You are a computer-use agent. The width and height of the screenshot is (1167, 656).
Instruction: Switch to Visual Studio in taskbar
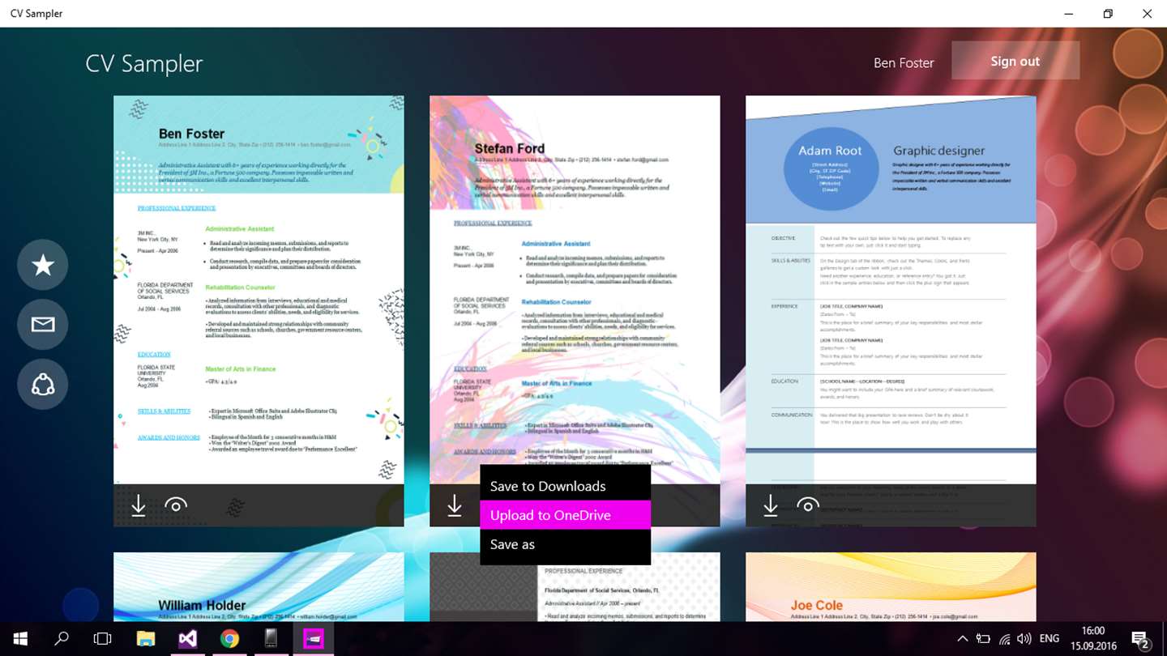pyautogui.click(x=187, y=639)
